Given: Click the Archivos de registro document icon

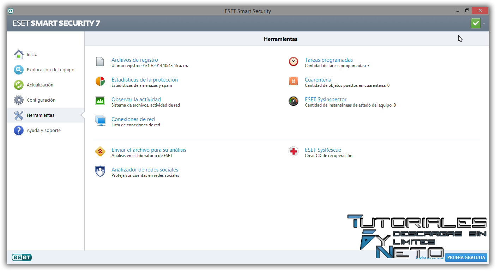Looking at the screenshot, I should coord(100,61).
